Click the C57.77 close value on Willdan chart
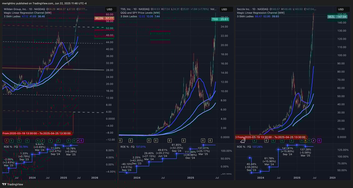The height and width of the screenshot is (188, 353). tap(82, 9)
